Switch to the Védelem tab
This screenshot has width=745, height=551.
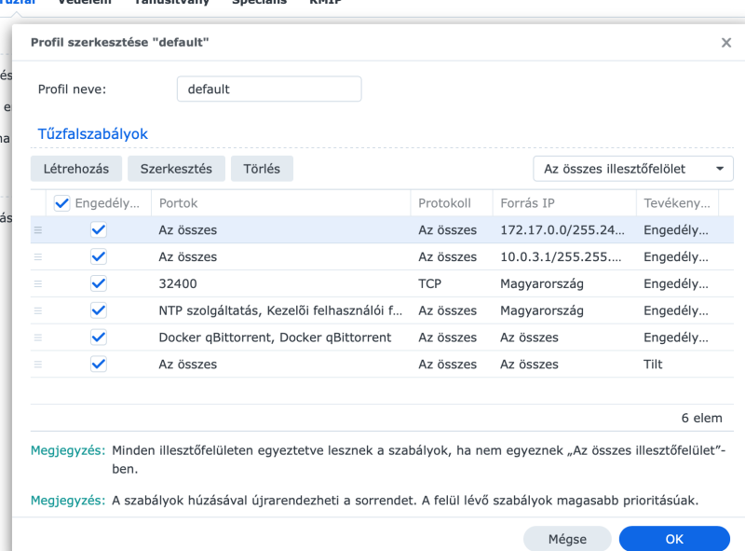pyautogui.click(x=85, y=4)
